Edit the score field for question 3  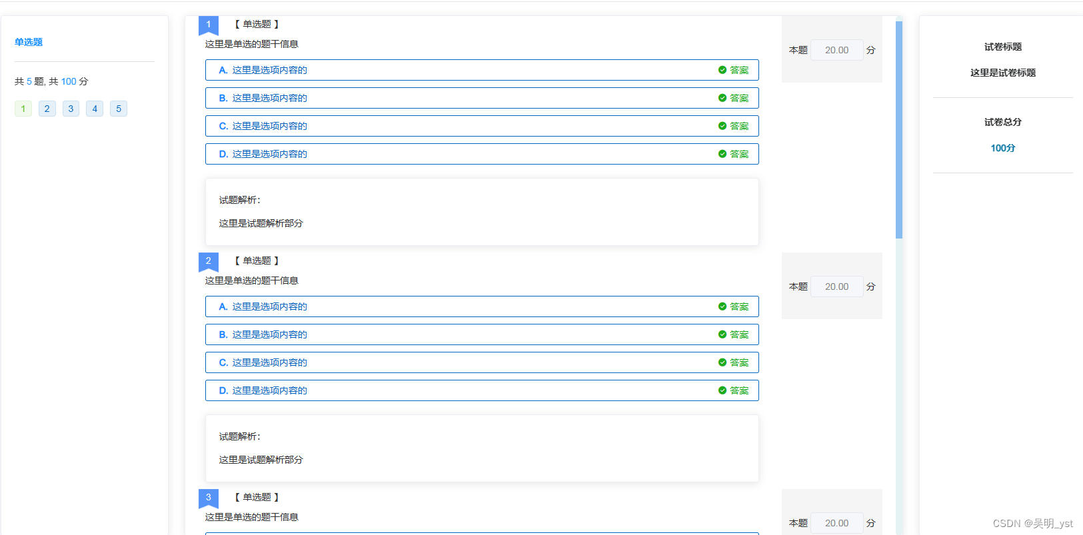[837, 523]
